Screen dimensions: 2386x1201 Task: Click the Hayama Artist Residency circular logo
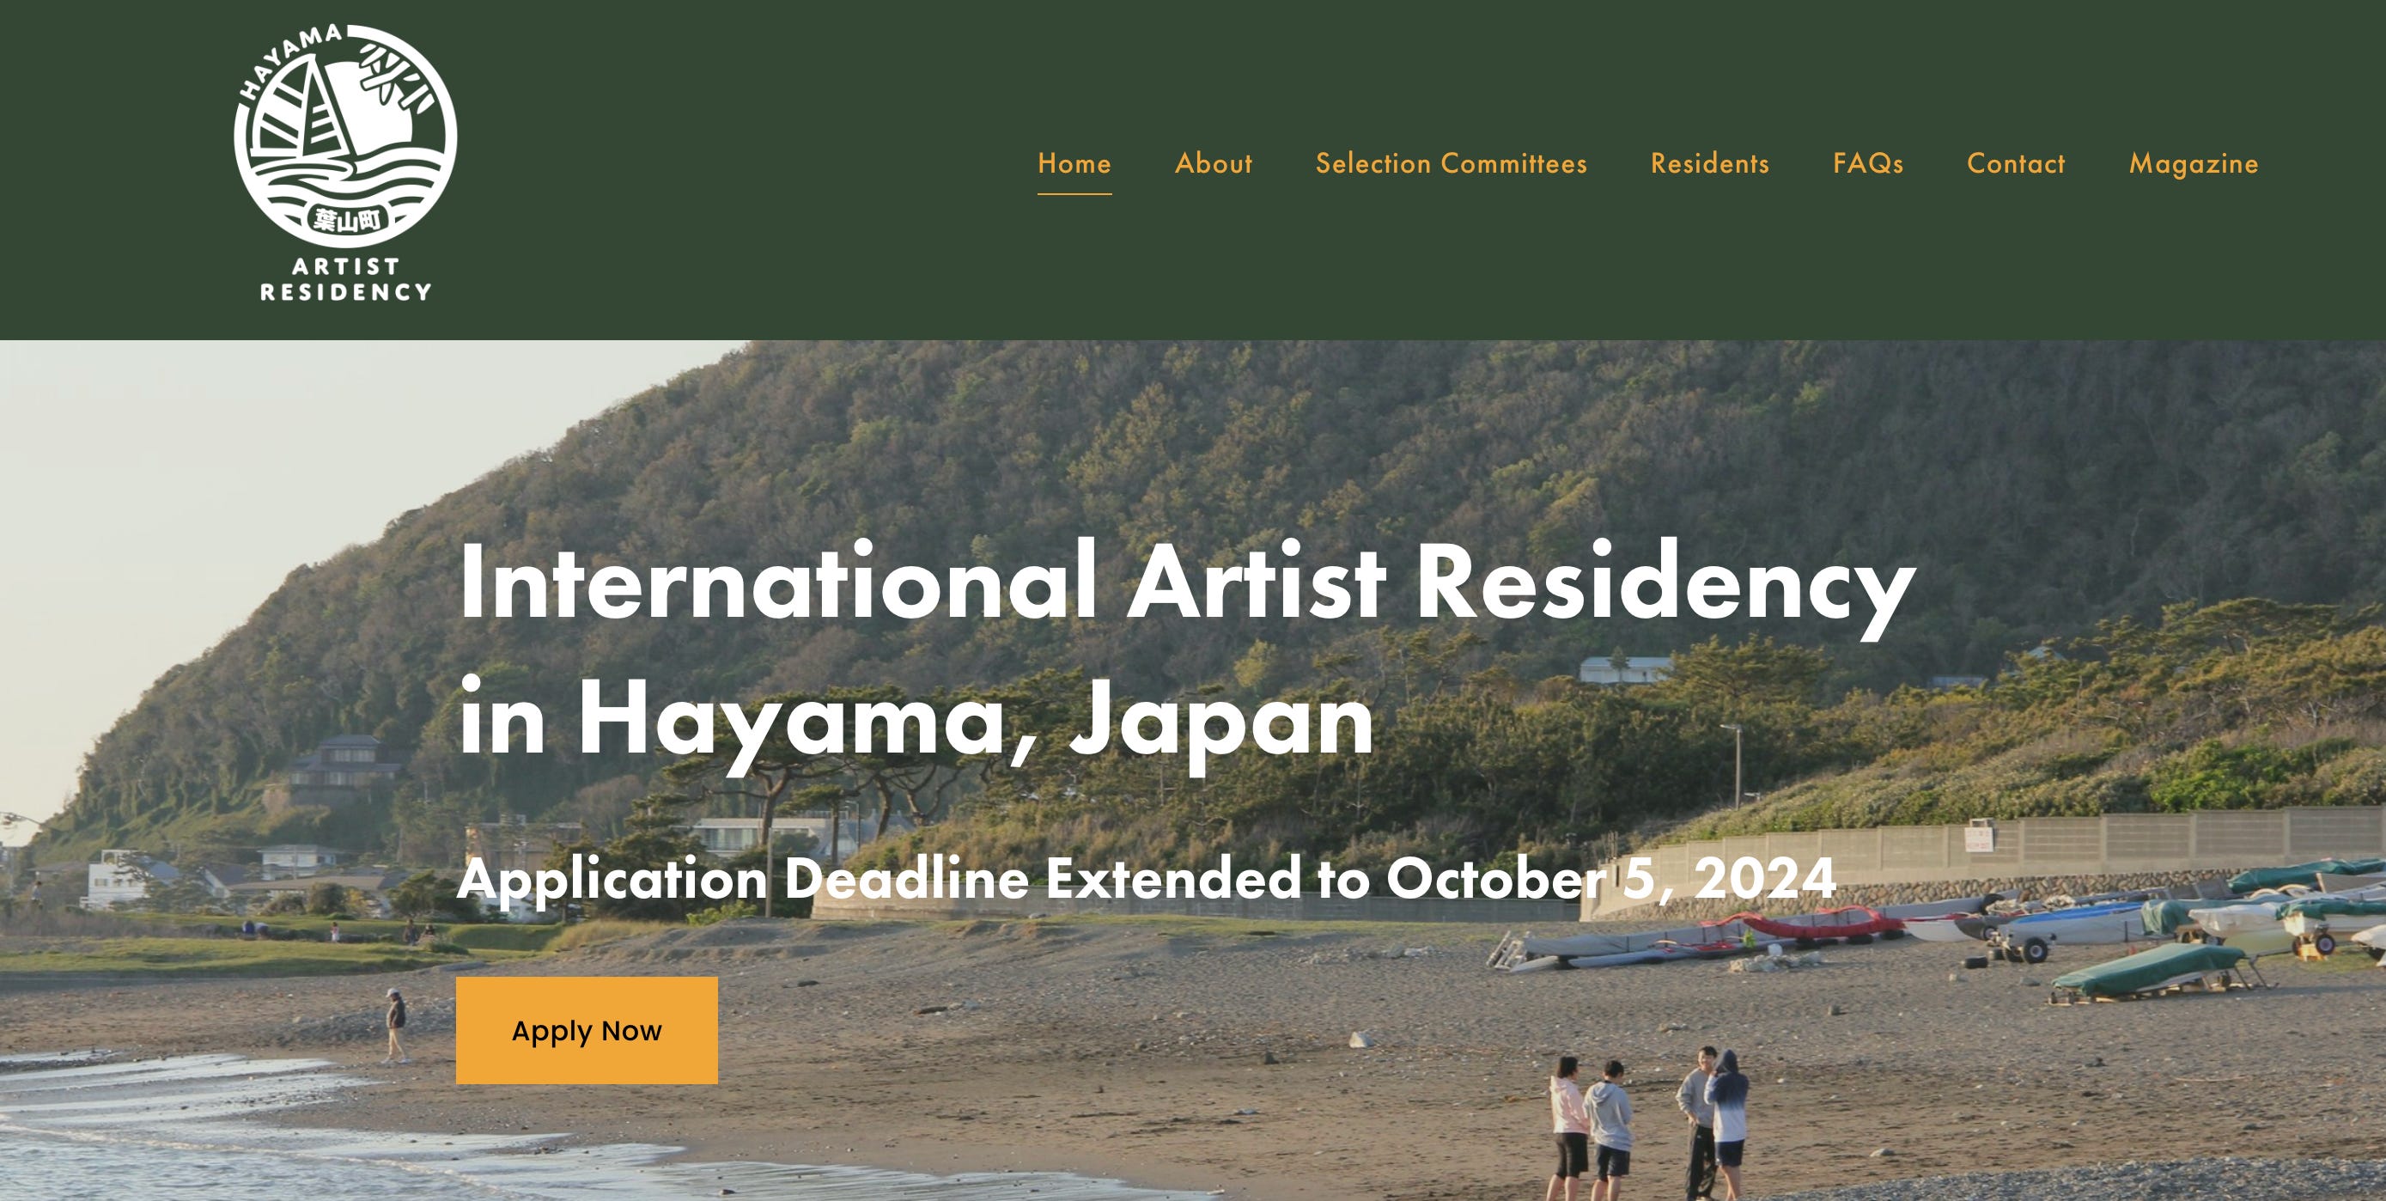coord(344,135)
